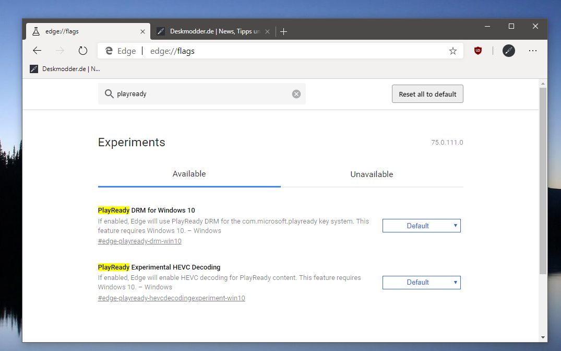Screen dimensions: 561x351
Task: Select the edge://flags browser tab
Action: coord(88,31)
